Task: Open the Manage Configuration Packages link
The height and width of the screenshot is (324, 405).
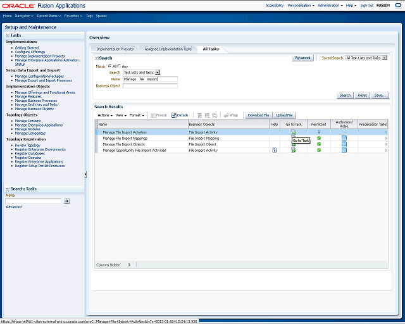Action: [x=39, y=77]
